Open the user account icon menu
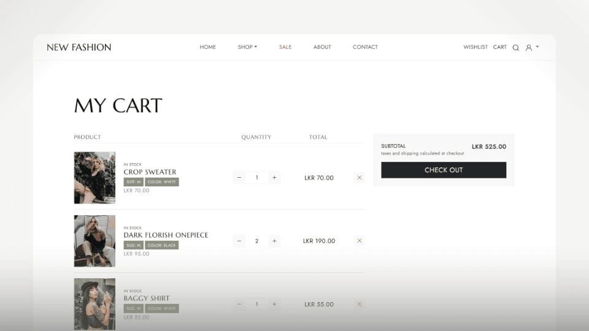The image size is (589, 331). coord(528,48)
